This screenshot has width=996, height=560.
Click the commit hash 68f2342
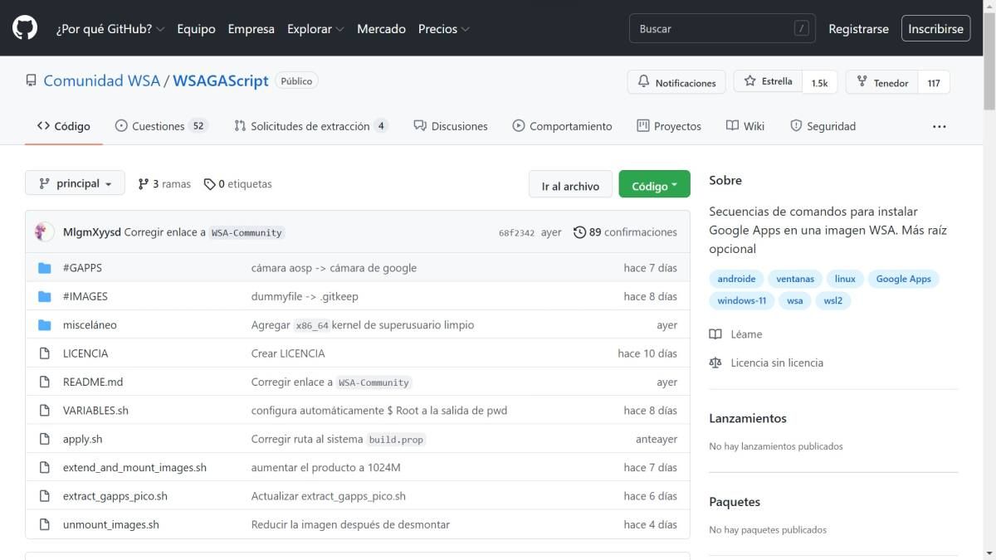pos(516,233)
